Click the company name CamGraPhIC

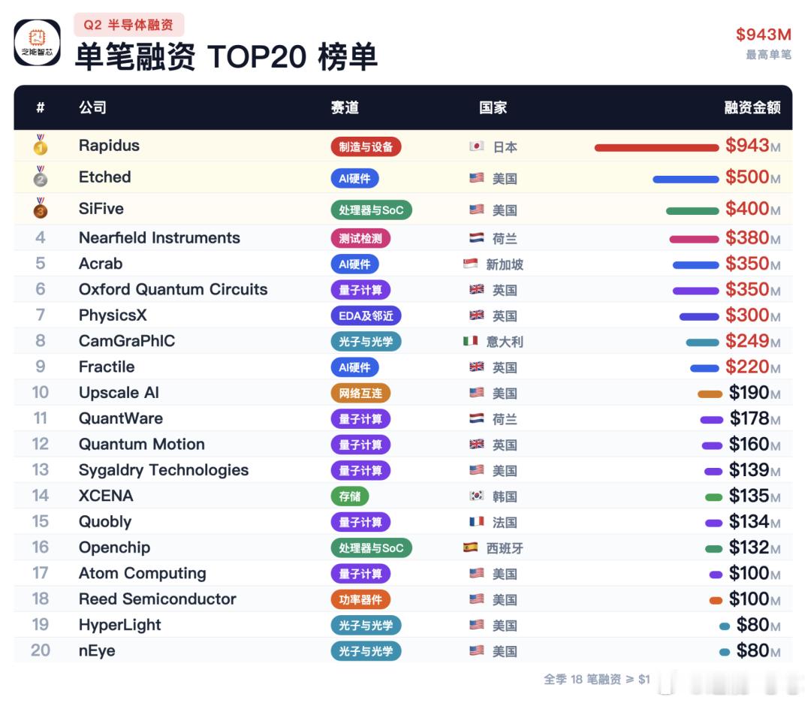[x=127, y=340]
